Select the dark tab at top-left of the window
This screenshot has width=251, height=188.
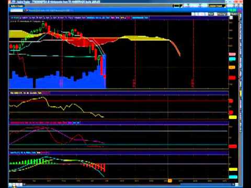point(17,6)
